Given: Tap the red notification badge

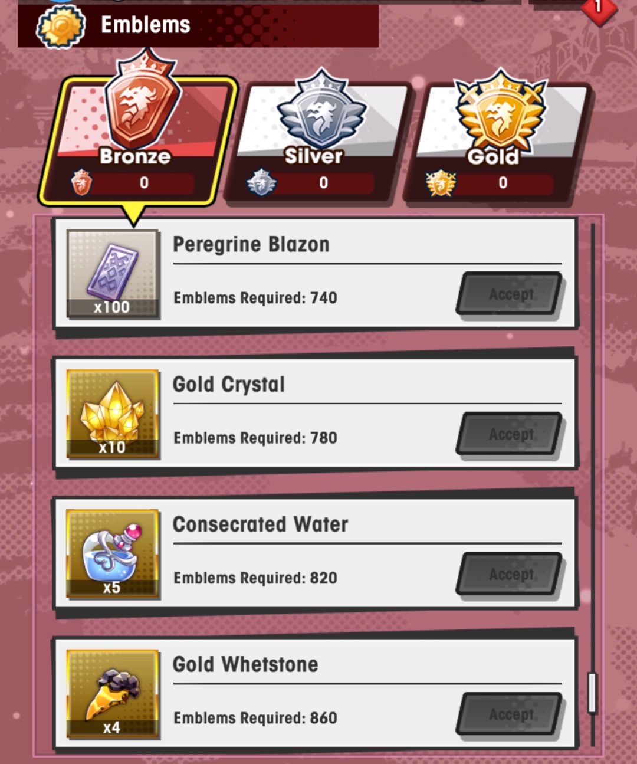Looking at the screenshot, I should pyautogui.click(x=599, y=8).
